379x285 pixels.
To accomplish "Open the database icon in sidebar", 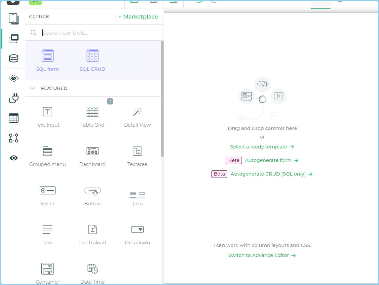I will [x=14, y=59].
